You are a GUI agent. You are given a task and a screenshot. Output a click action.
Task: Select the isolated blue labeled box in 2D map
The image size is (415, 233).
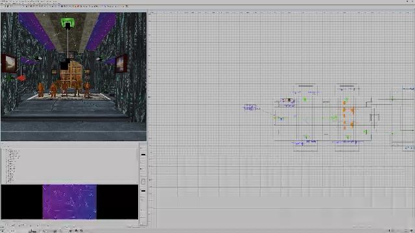click(x=250, y=108)
